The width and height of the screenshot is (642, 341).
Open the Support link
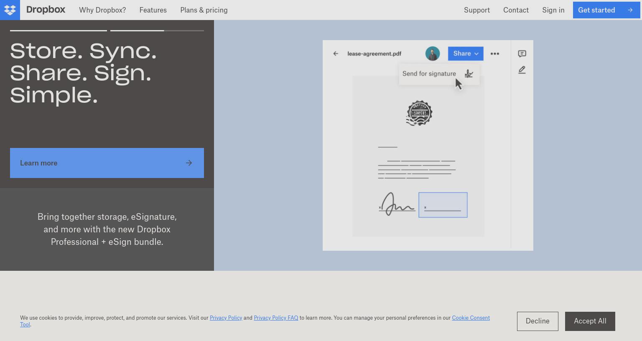(x=477, y=10)
